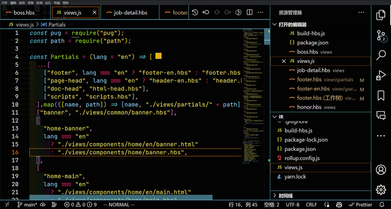
Task: Open the Explorer panel more actions ellipsis
Action: tap(361, 13)
